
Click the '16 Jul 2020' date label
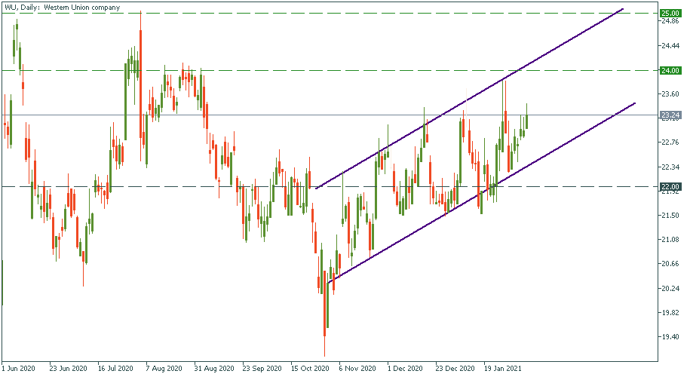(x=115, y=369)
